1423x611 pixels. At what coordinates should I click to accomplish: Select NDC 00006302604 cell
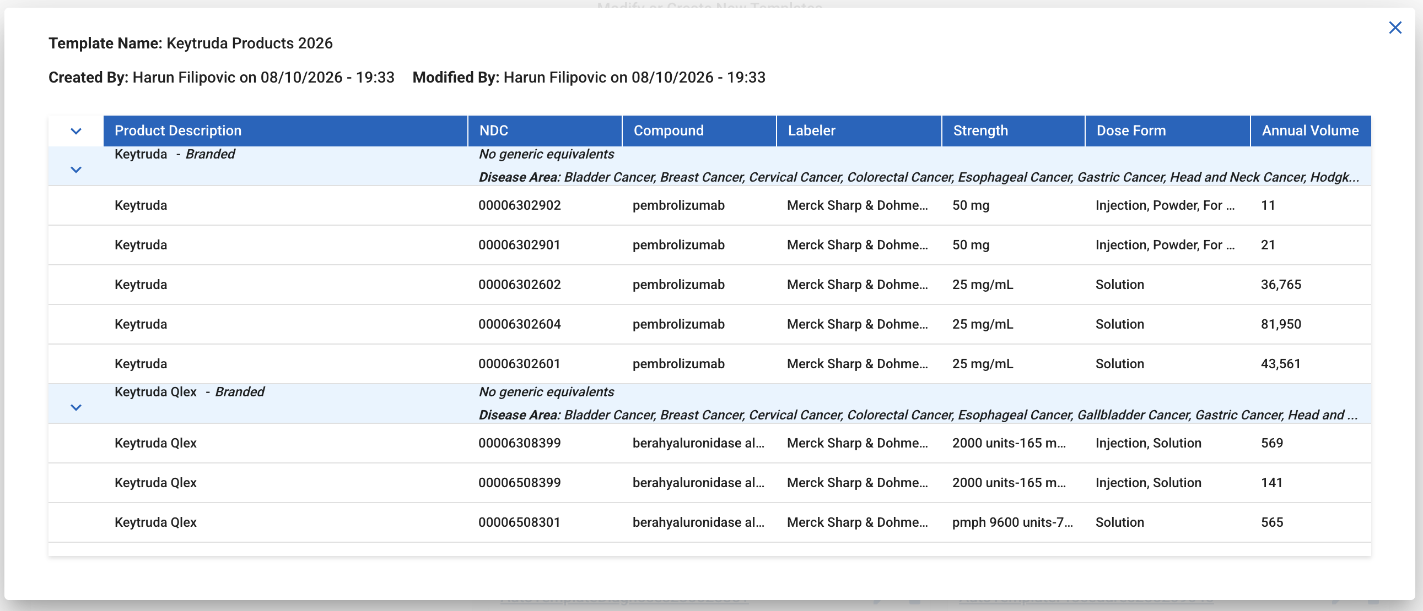519,325
